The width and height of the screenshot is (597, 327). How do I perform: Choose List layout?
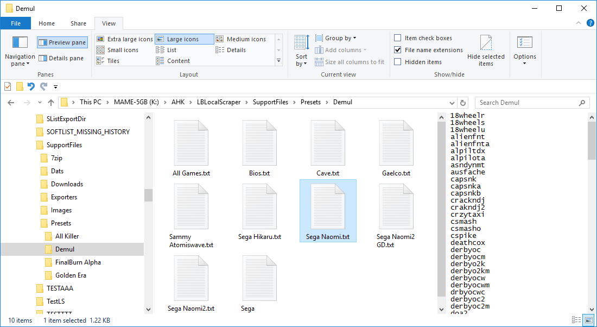(166, 50)
